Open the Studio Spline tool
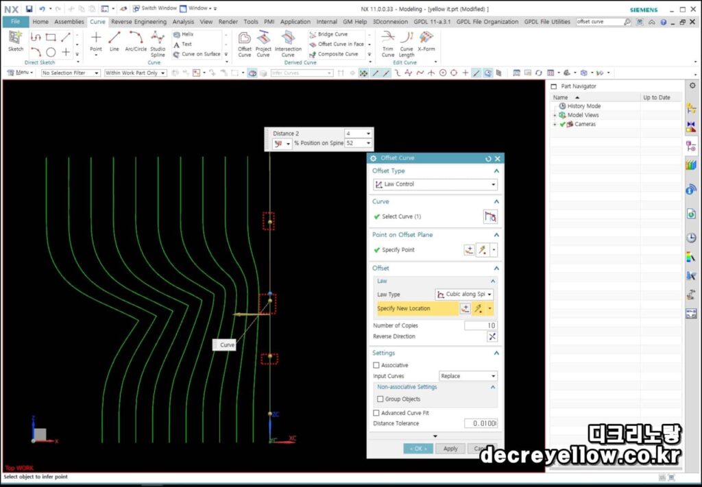702x487 pixels. pos(158,45)
